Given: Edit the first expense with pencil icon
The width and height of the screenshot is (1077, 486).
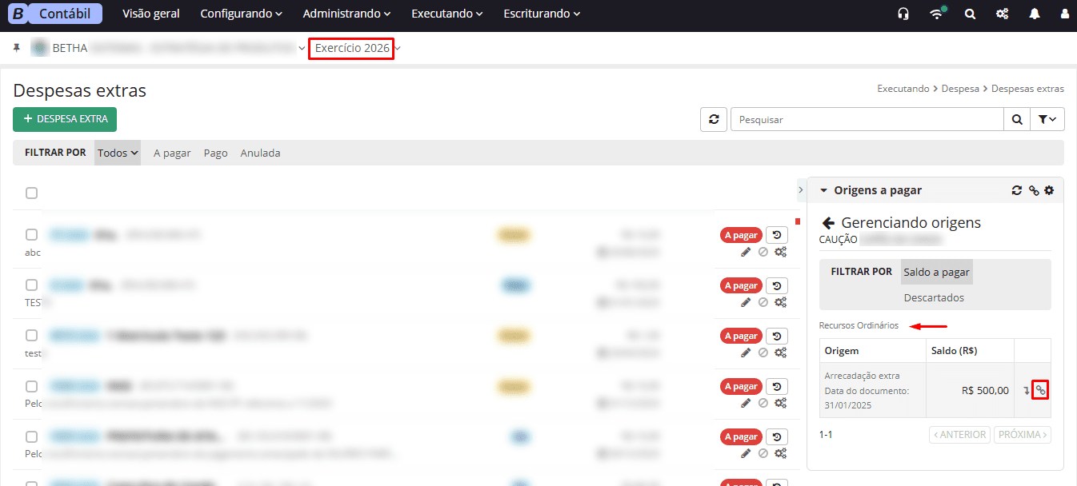Looking at the screenshot, I should [x=746, y=252].
